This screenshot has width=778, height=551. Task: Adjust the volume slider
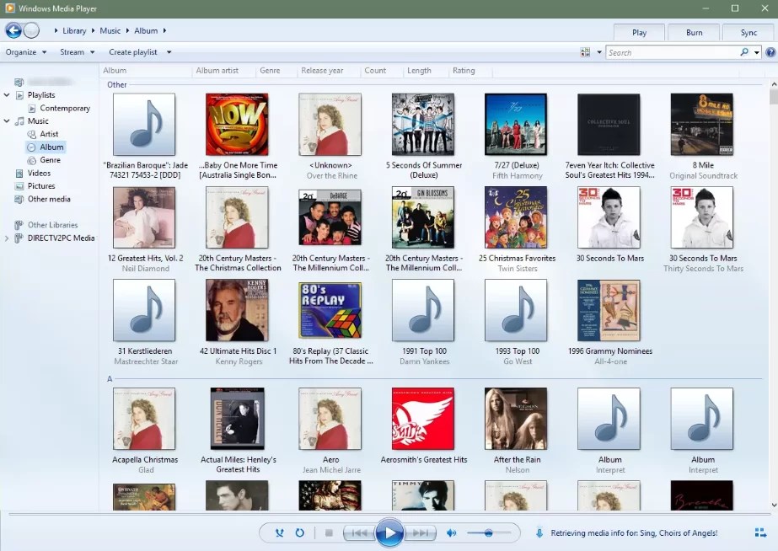point(490,532)
